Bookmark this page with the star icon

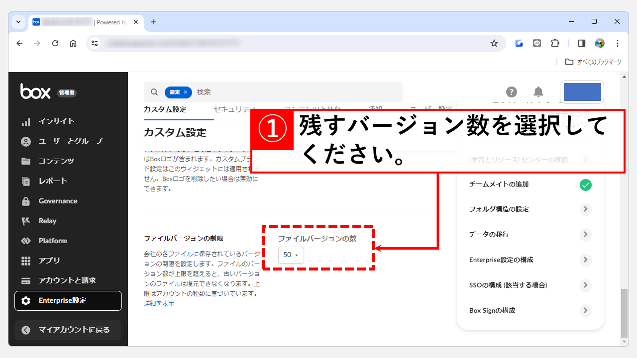point(494,43)
